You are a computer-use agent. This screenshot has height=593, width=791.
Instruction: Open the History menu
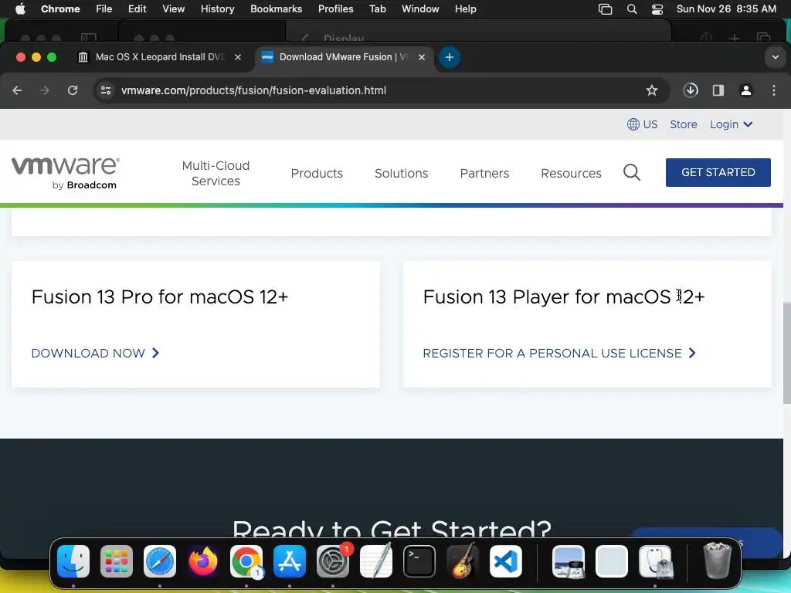click(x=217, y=8)
